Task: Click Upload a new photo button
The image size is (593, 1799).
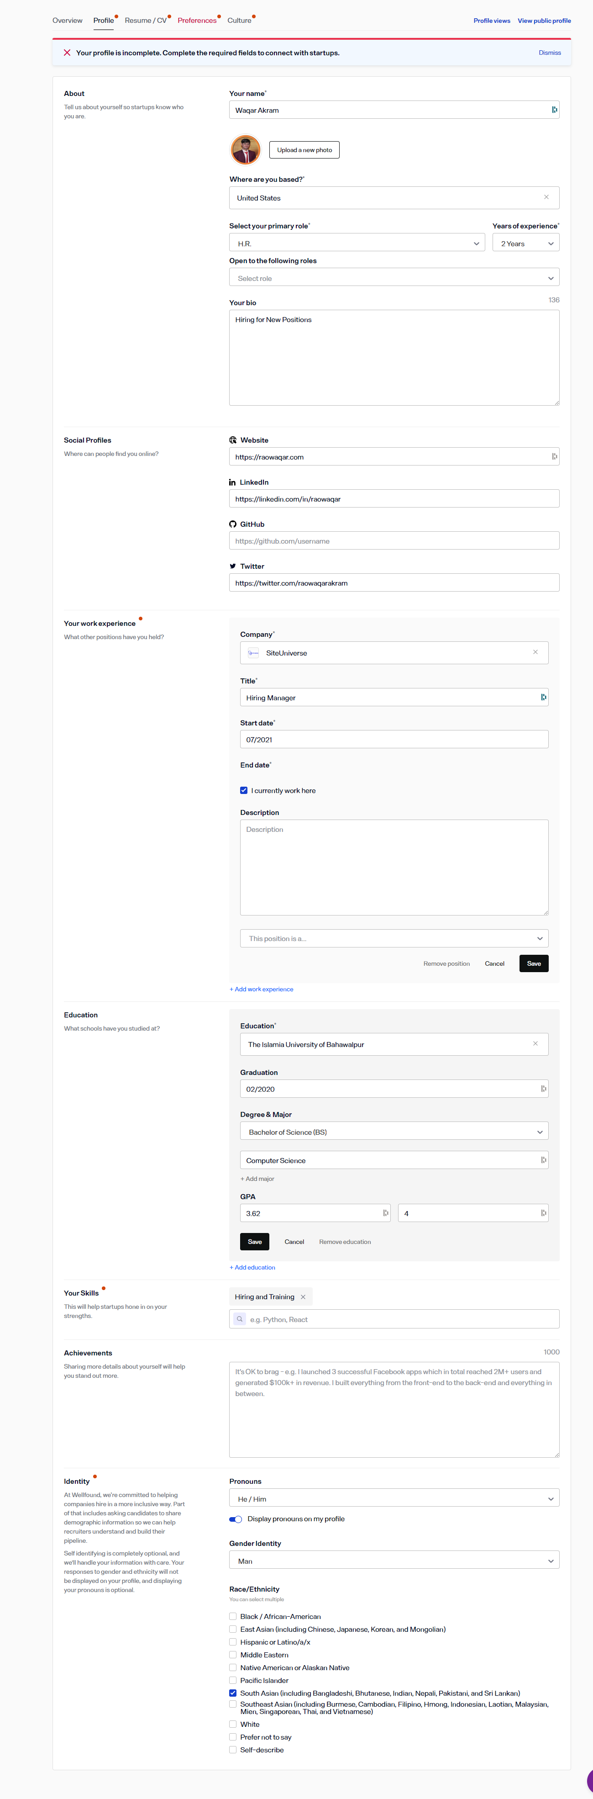Action: click(x=304, y=150)
